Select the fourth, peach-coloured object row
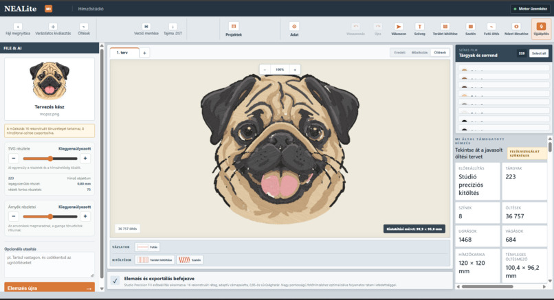 point(504,94)
